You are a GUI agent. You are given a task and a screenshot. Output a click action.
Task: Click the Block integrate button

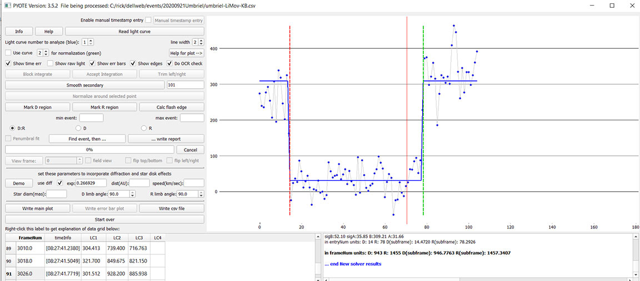point(37,74)
